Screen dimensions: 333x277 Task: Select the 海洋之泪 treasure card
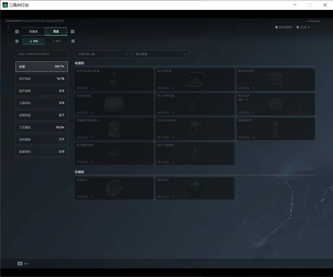tap(195, 188)
